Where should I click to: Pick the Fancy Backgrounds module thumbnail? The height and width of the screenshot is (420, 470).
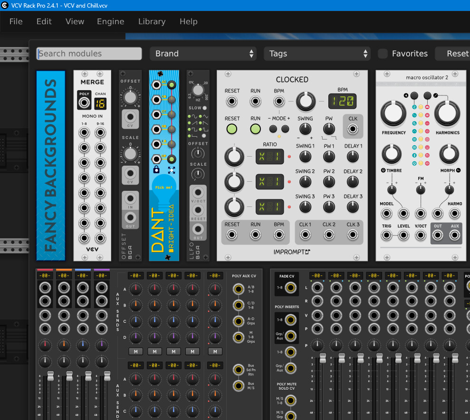coord(51,166)
